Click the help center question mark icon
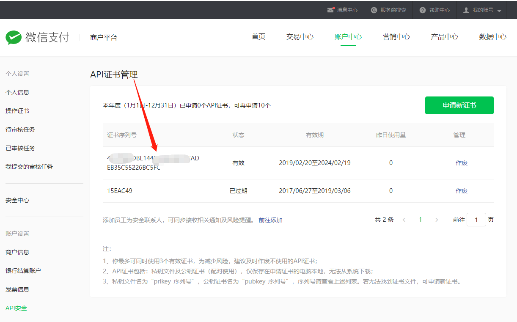The width and height of the screenshot is (517, 322). [423, 10]
